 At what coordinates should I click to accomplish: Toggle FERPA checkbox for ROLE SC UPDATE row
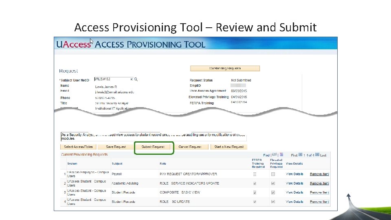255,202
